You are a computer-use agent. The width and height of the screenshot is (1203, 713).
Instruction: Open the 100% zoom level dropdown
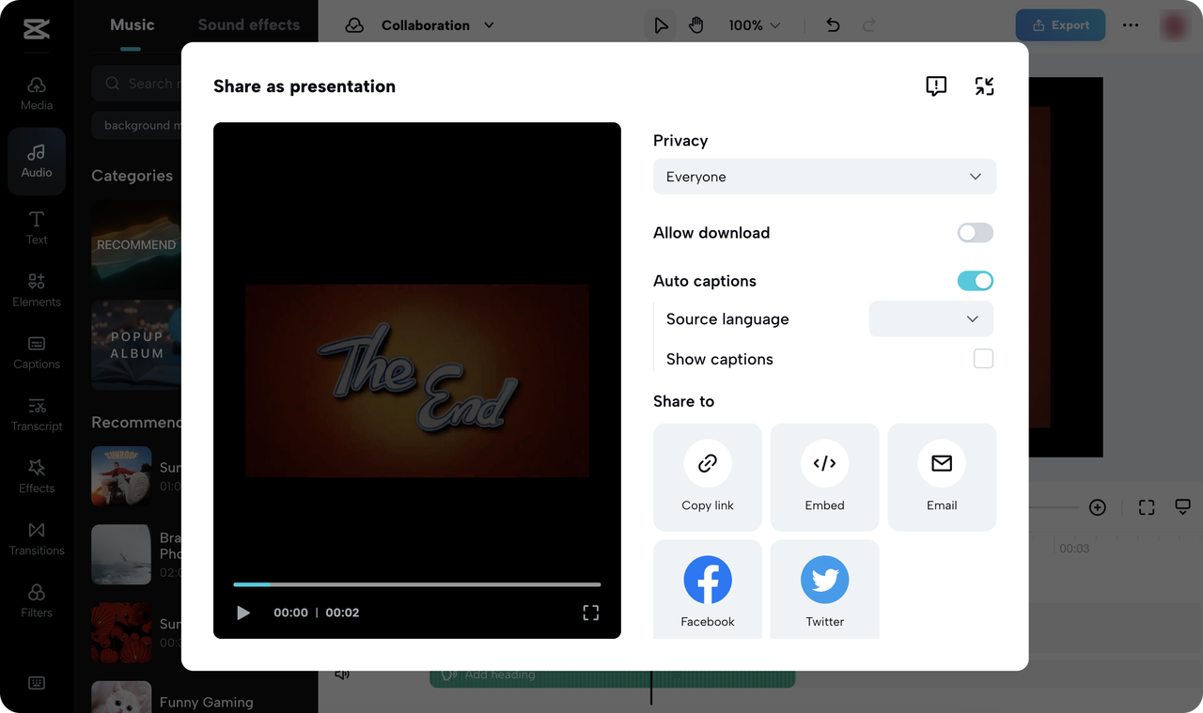(755, 25)
